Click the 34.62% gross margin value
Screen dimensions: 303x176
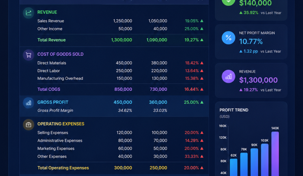tap(125, 110)
